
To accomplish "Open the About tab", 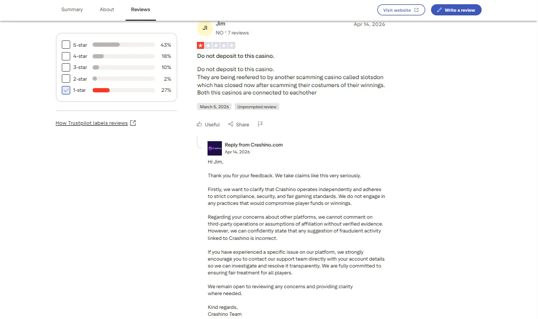I will pos(107,10).
